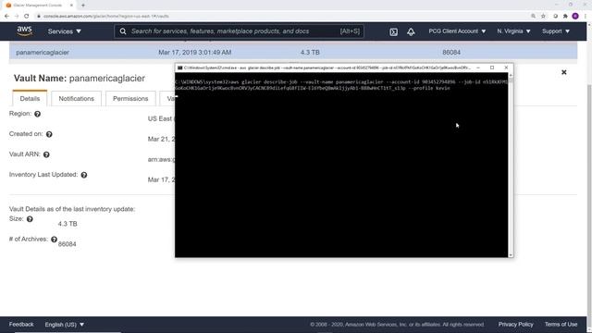Switch to the Details tab
The height and width of the screenshot is (333, 592).
30,99
